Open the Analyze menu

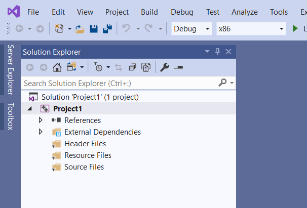click(244, 12)
